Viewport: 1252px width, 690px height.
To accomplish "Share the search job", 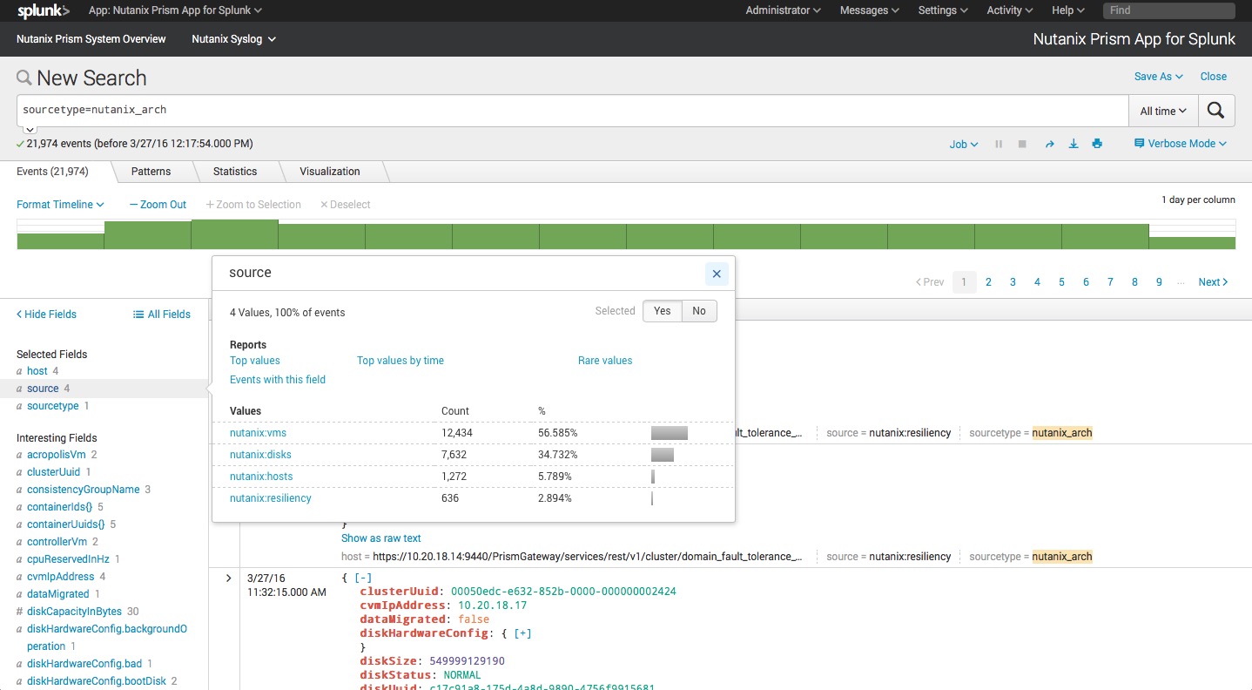I will 1049,144.
